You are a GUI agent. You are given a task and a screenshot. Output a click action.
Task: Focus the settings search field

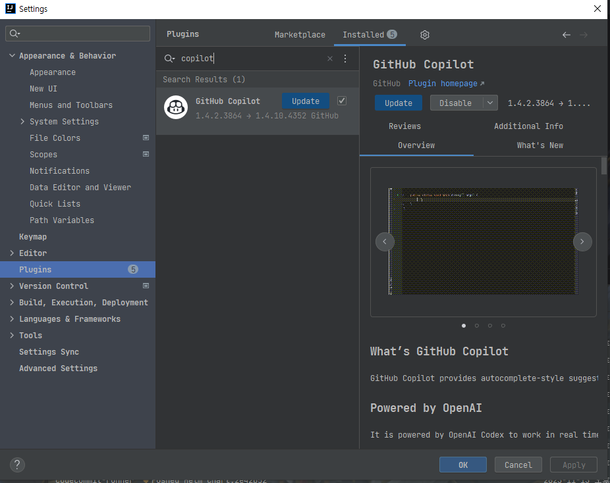point(78,34)
